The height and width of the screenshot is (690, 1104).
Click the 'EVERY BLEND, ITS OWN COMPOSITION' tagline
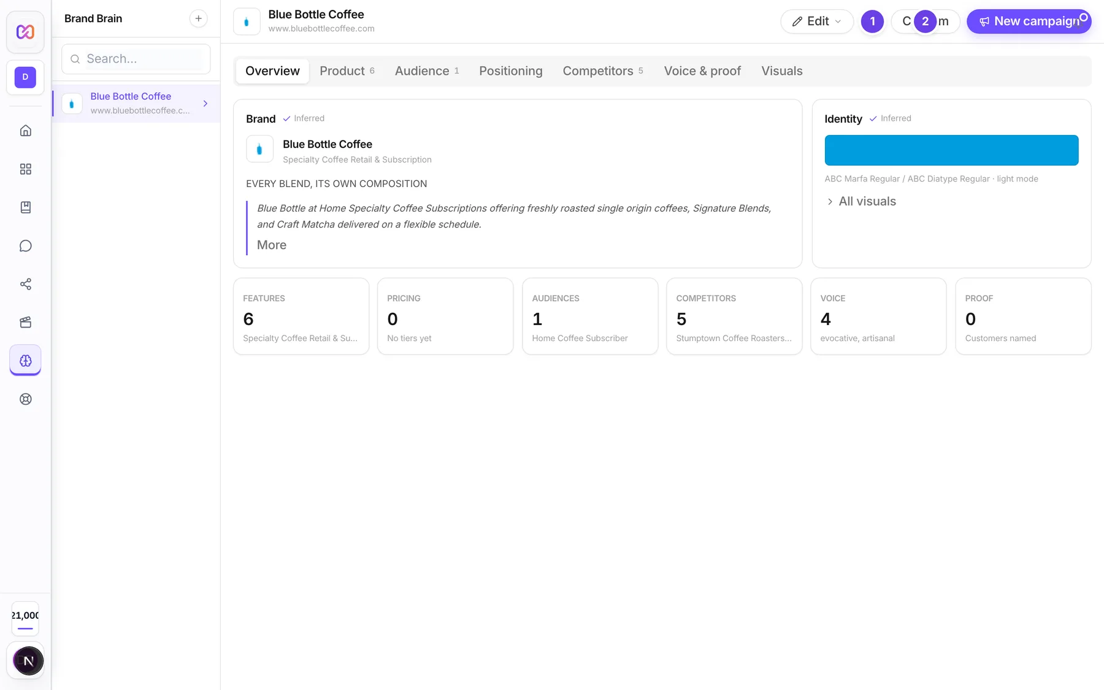coord(336,184)
